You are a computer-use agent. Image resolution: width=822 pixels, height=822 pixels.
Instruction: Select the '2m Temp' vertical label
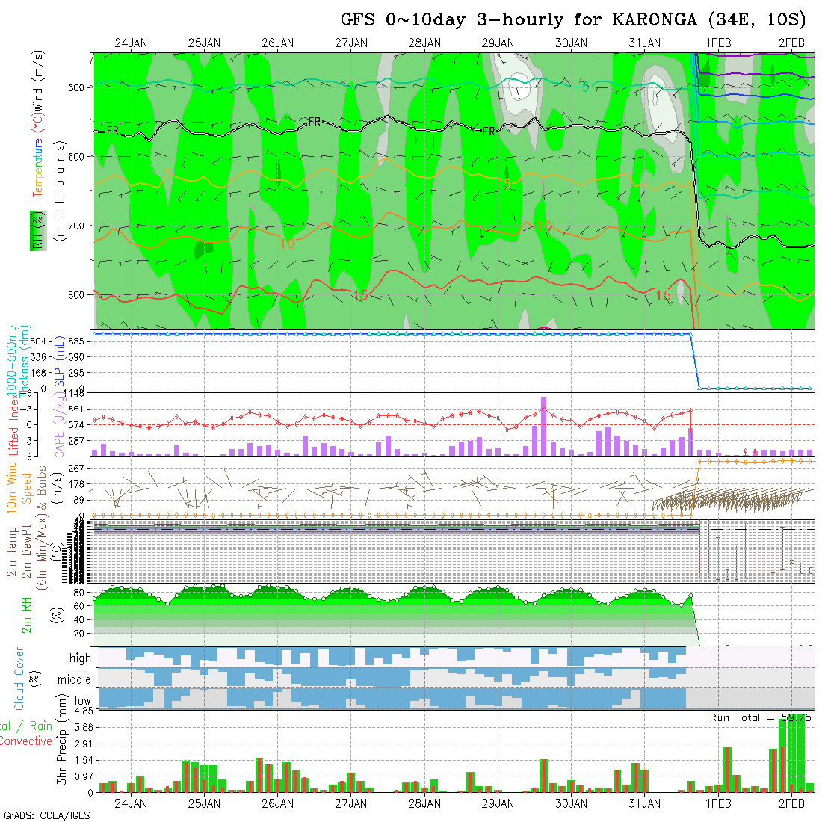tap(11, 551)
